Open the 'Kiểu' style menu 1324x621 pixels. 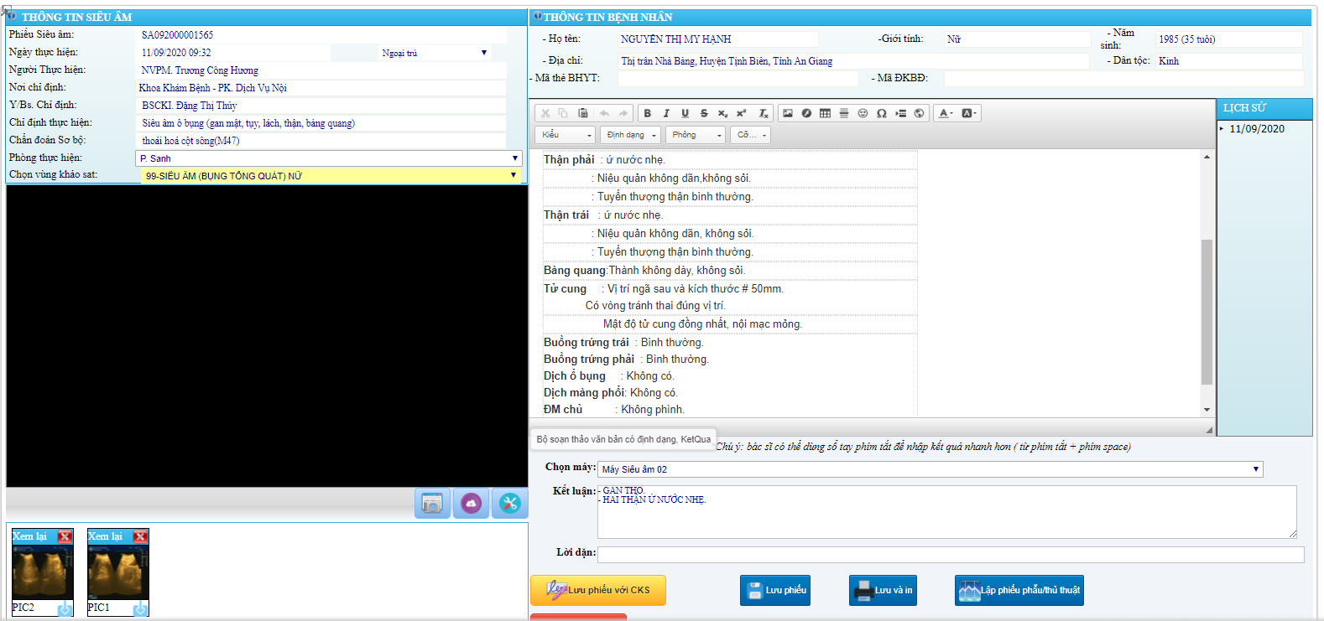pos(566,135)
